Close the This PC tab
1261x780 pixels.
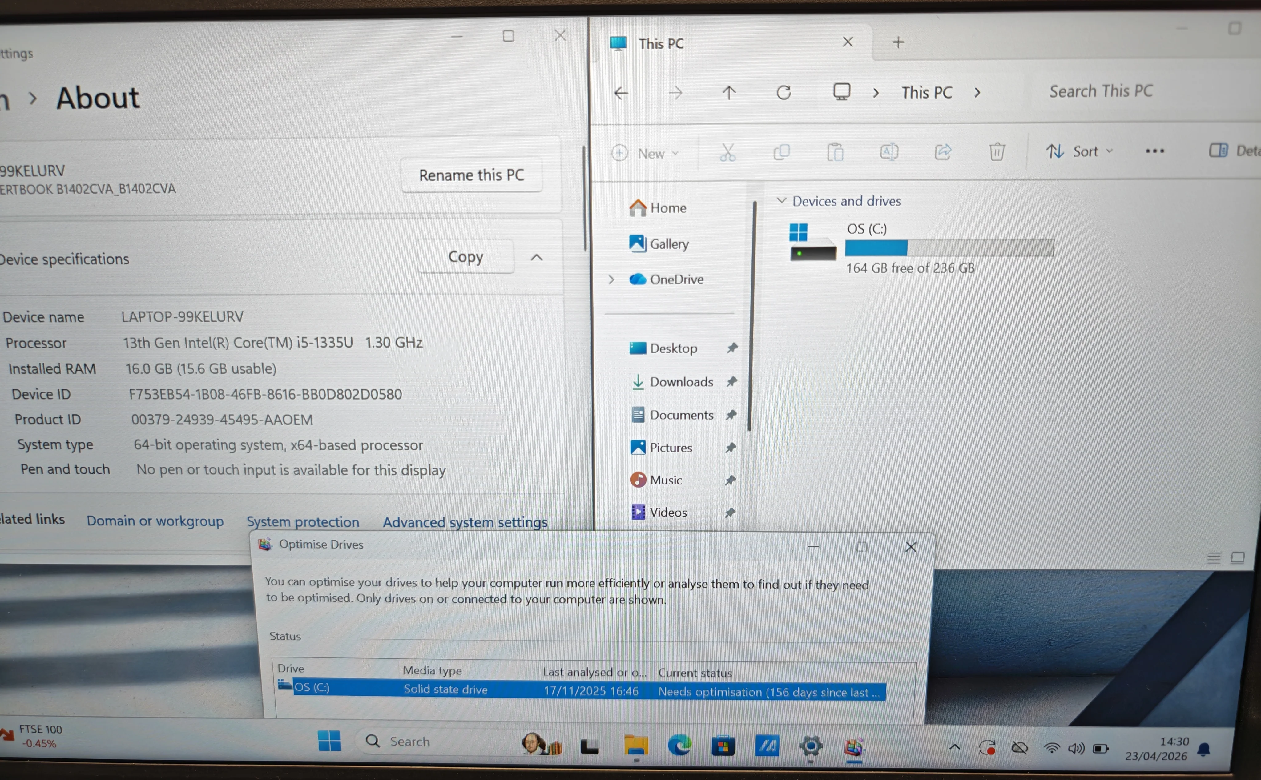tap(848, 42)
